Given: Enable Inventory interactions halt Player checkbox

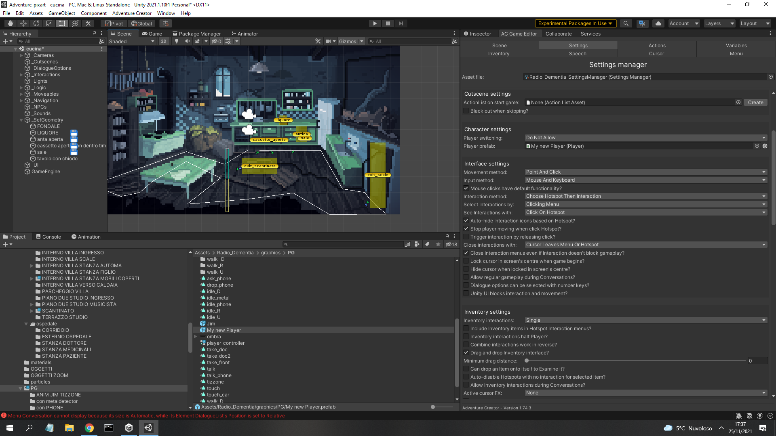Looking at the screenshot, I should point(466,337).
